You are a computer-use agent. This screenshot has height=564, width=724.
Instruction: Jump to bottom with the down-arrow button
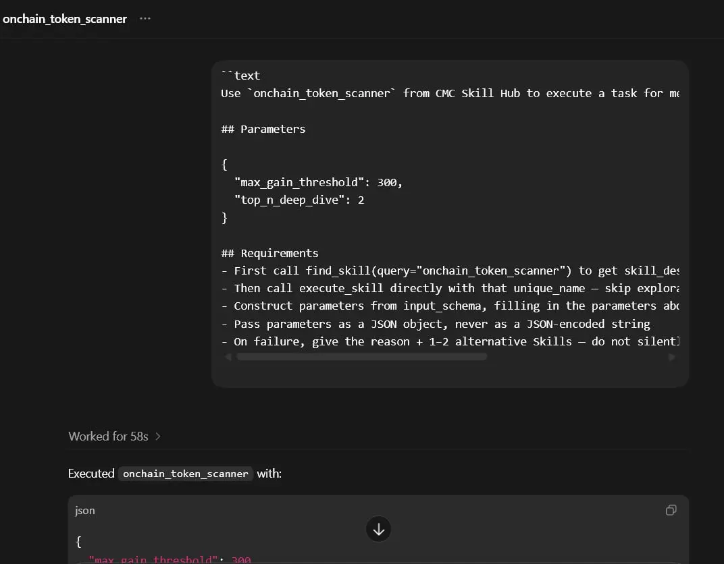click(379, 529)
